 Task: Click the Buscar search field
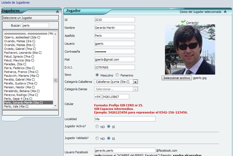point(35,25)
